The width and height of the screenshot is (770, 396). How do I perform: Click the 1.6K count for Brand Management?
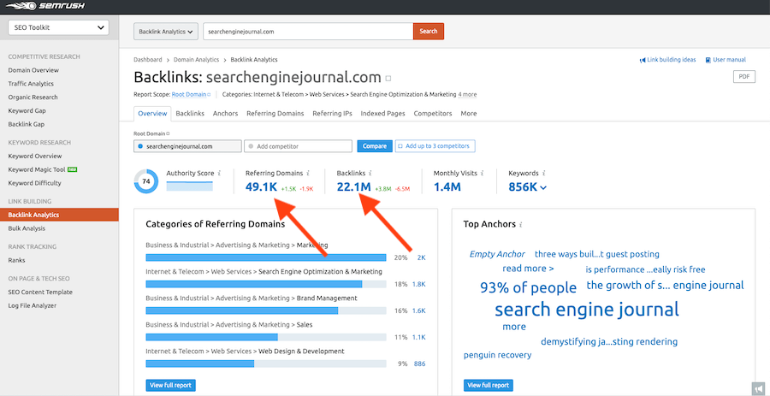point(419,310)
